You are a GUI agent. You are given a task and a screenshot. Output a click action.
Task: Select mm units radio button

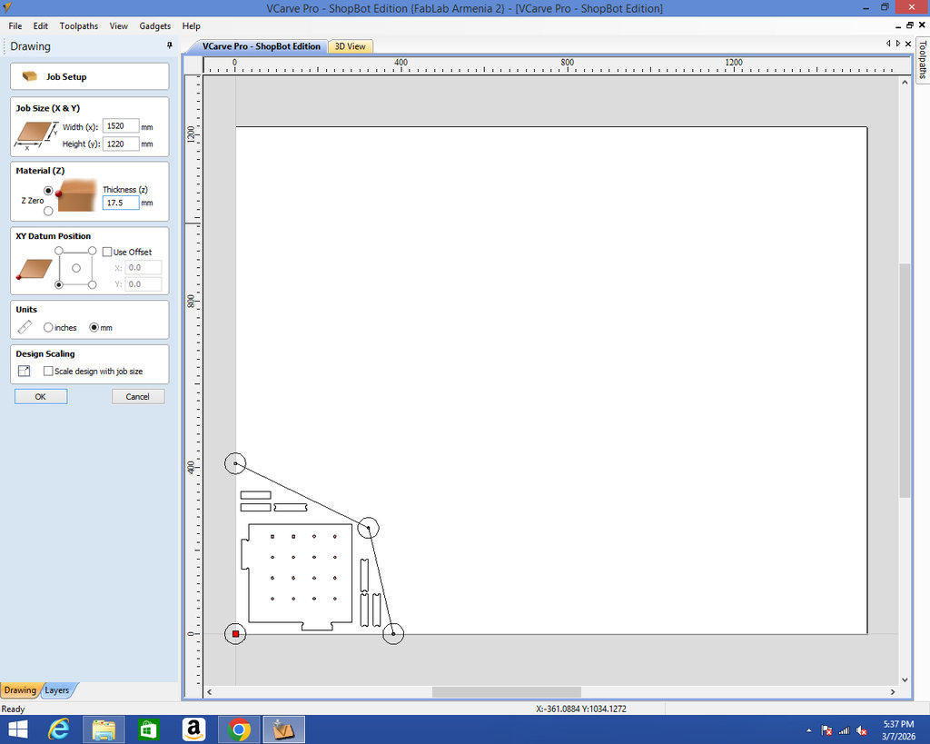[94, 328]
